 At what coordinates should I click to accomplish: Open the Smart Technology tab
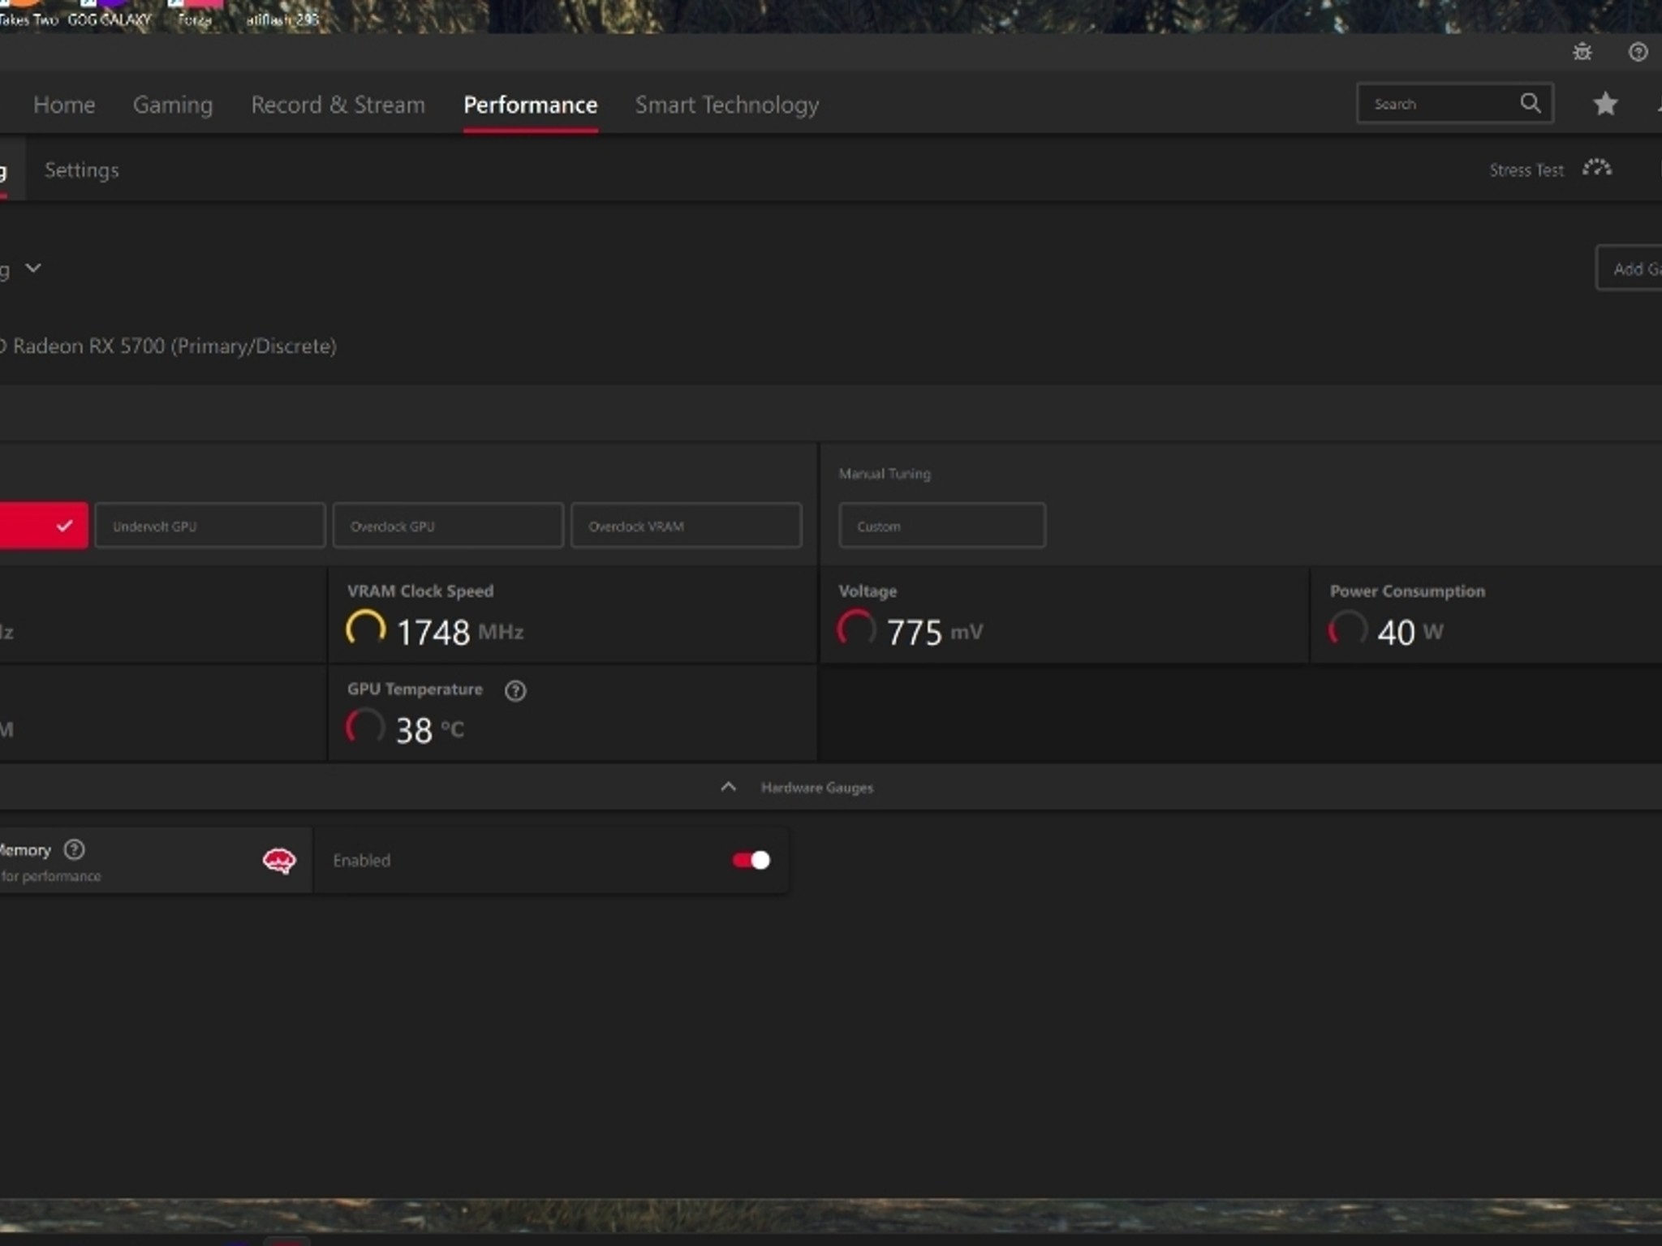click(x=727, y=105)
